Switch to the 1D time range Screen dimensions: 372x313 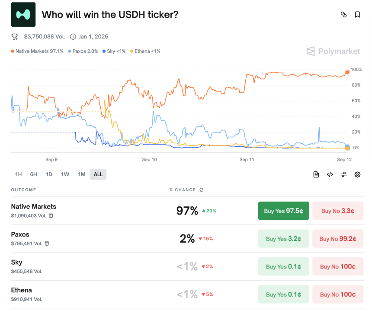coord(49,174)
